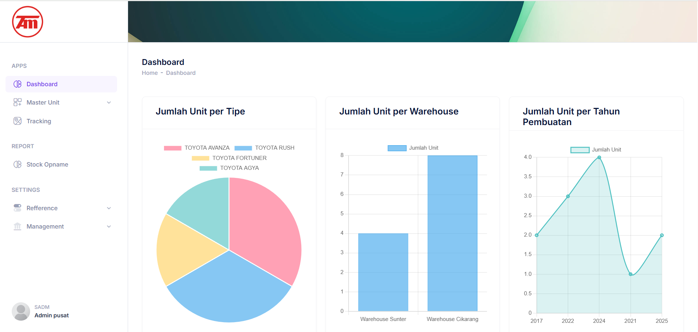Click the 2017 data point on line chart
Viewport: 698px width, 332px height.
pos(537,235)
